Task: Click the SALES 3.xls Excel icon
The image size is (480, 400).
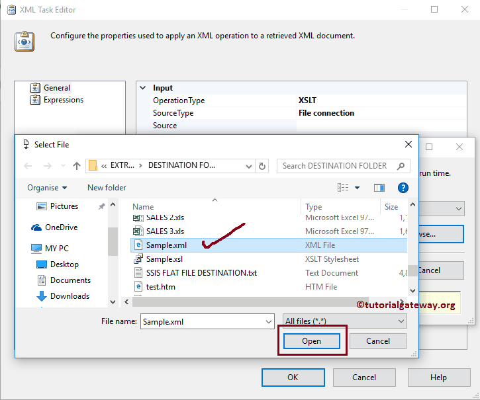Action: [138, 231]
